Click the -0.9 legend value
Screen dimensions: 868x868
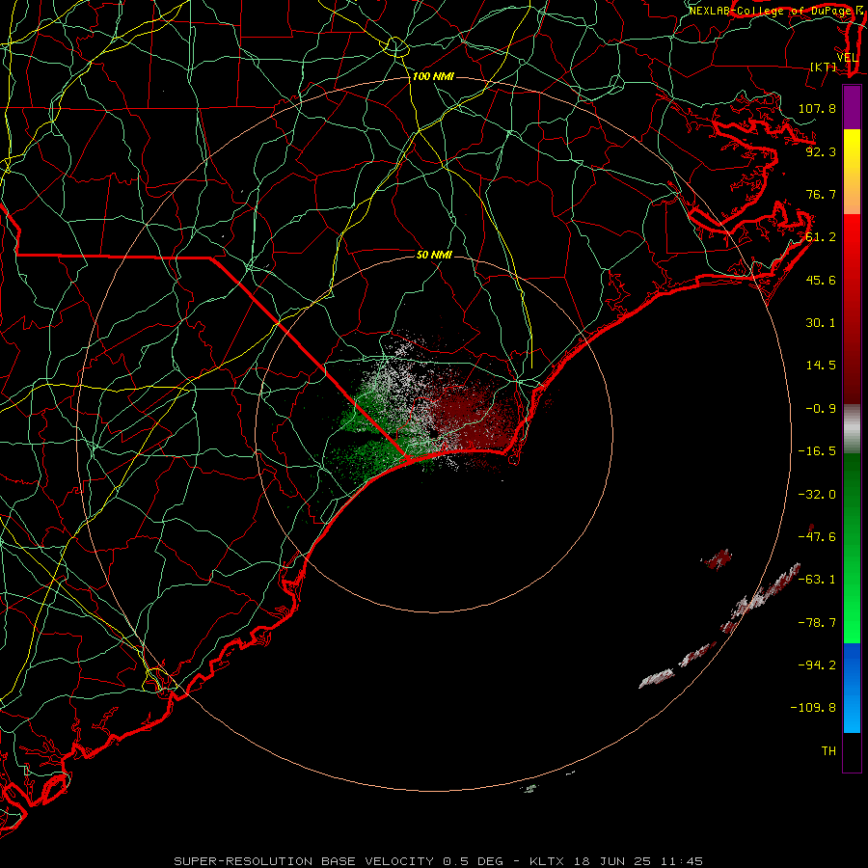click(821, 409)
